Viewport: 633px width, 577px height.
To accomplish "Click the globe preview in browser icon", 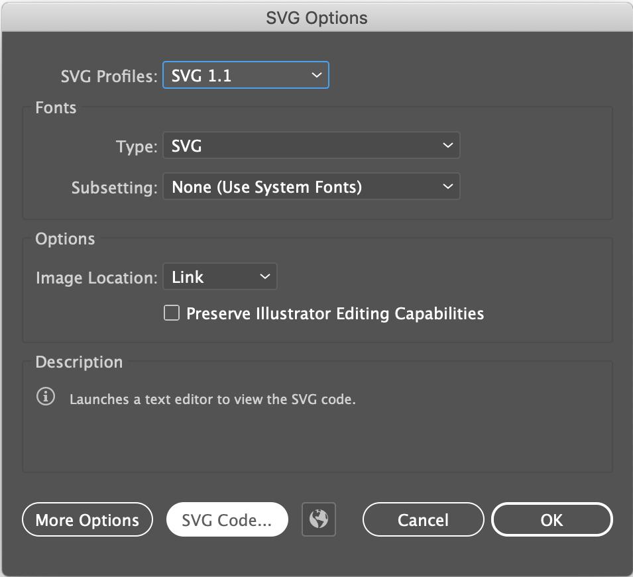I will click(319, 519).
